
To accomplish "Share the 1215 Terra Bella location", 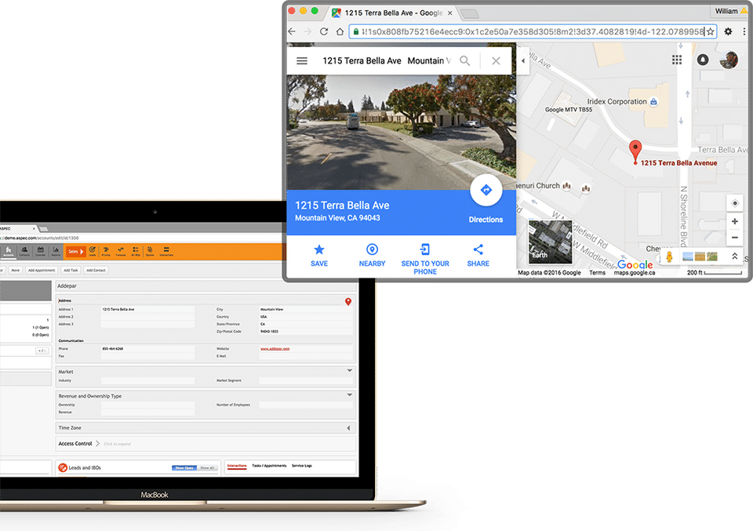I will (x=478, y=255).
